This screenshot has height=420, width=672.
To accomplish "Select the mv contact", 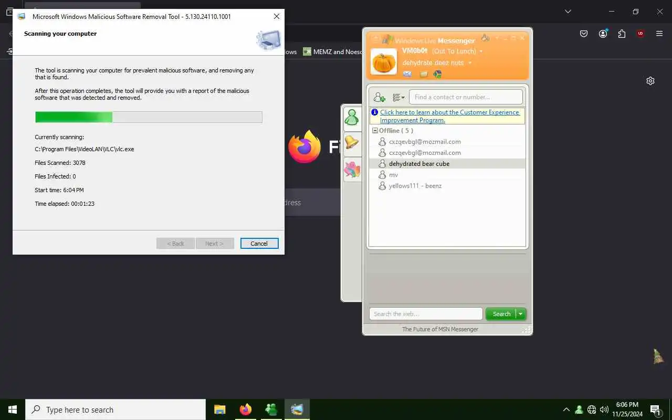I will (447, 175).
